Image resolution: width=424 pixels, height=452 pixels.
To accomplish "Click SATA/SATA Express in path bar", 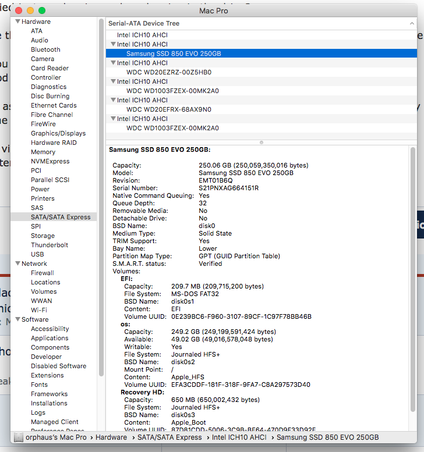I will (169, 437).
